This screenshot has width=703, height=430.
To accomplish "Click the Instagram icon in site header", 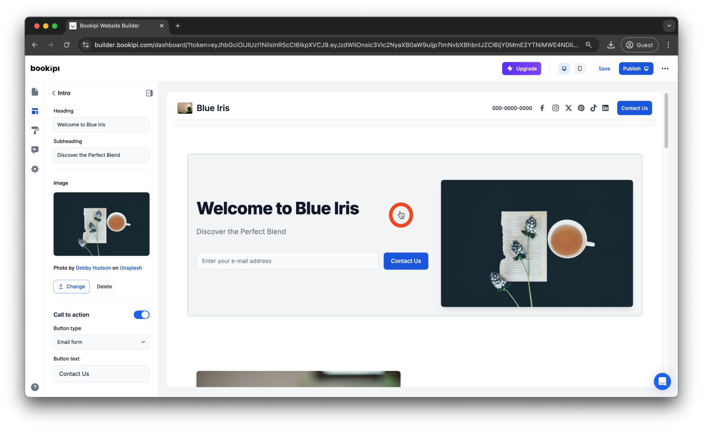I will click(x=556, y=108).
